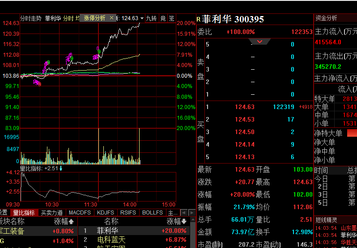Click the stock title 菲利华 300395
This screenshot has height=248, width=357.
click(233, 19)
